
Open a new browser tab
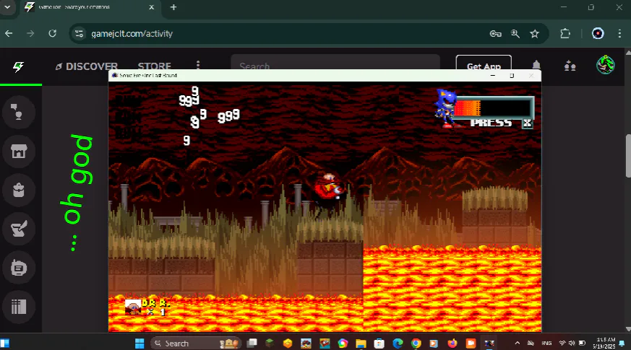(x=173, y=7)
